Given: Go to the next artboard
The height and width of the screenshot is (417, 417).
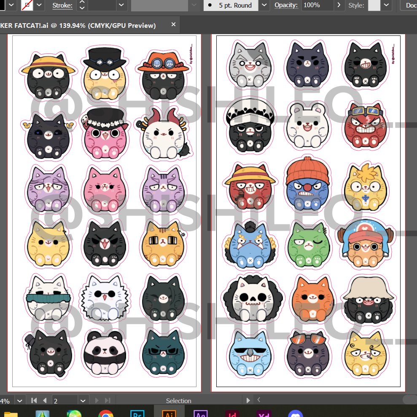Looking at the screenshot, I should pos(97,401).
